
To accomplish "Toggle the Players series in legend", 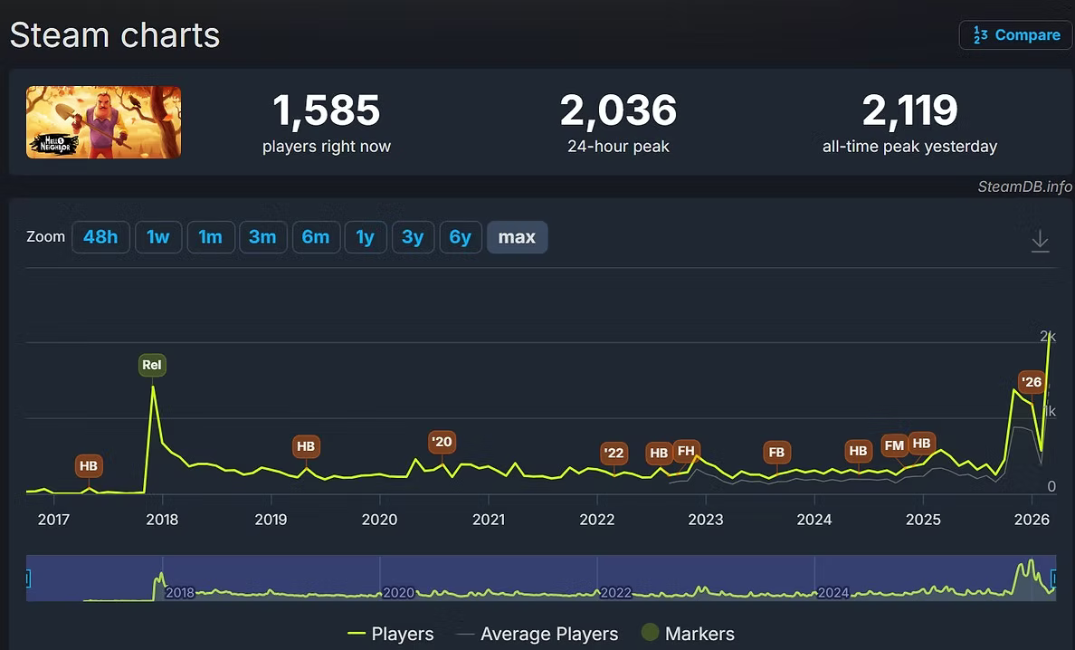I will pos(391,634).
